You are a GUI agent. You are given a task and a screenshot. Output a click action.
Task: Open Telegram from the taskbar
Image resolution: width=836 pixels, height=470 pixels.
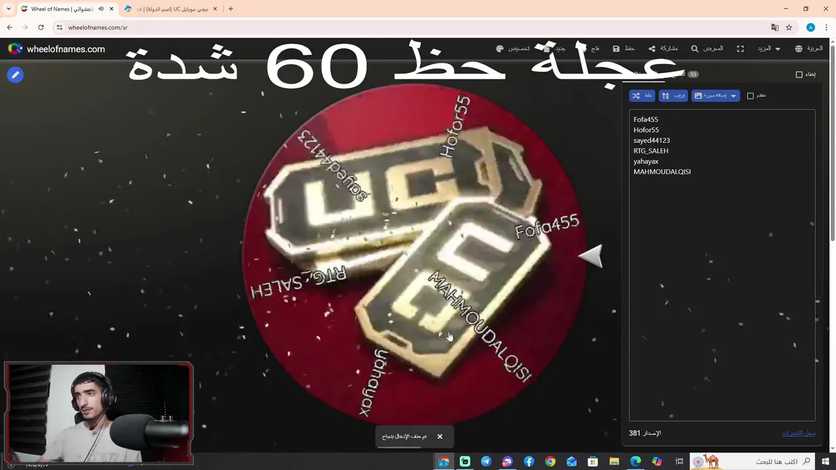coord(486,462)
